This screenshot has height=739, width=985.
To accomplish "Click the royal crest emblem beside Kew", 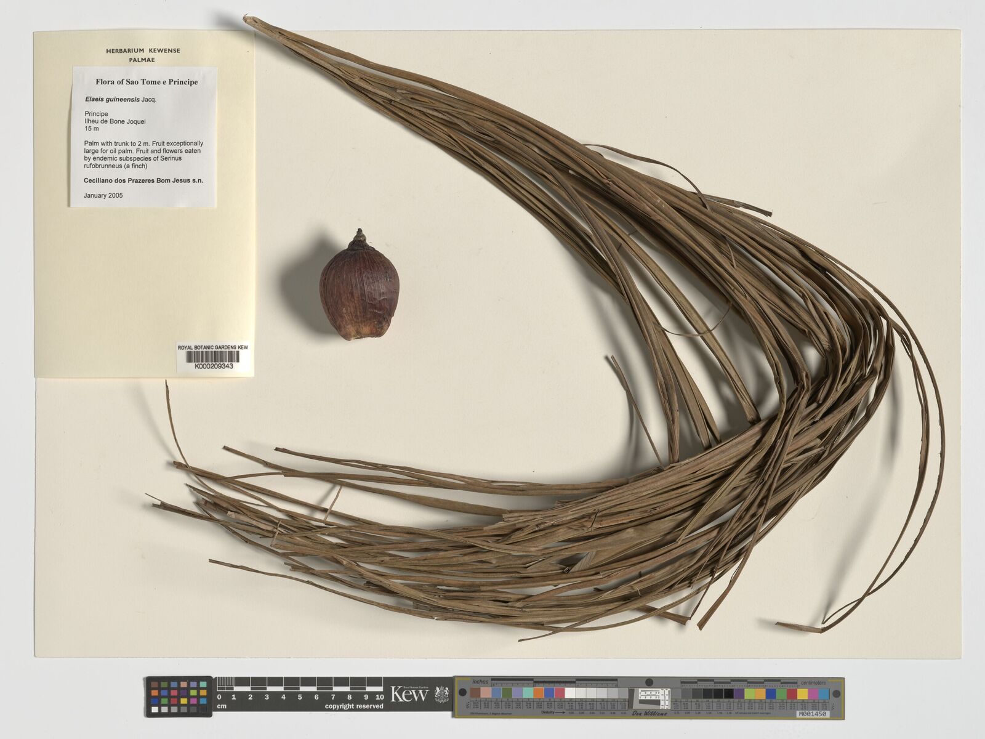I will [x=441, y=695].
